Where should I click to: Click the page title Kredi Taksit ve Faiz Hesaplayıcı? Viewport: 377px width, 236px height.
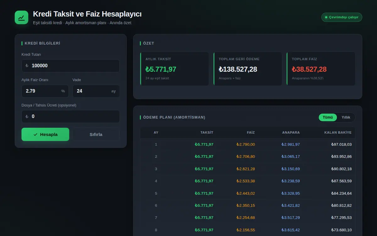pos(87,14)
